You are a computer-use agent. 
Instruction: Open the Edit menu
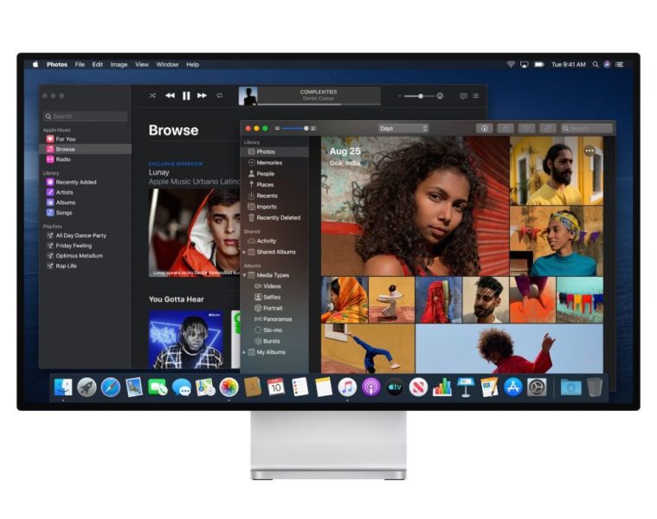98,65
